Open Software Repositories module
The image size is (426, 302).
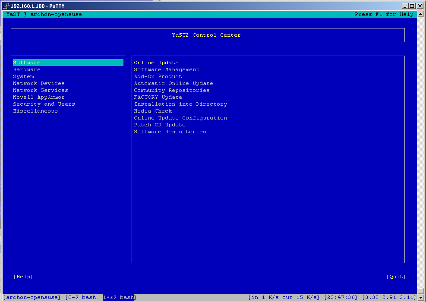tap(170, 132)
